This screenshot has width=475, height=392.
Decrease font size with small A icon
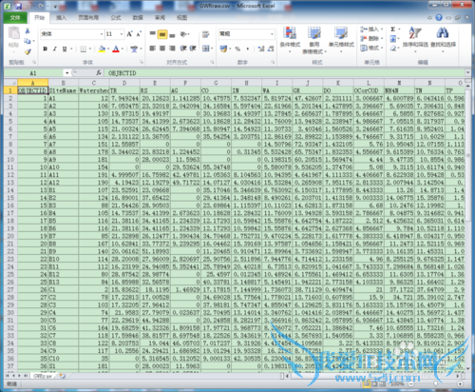coord(139,34)
